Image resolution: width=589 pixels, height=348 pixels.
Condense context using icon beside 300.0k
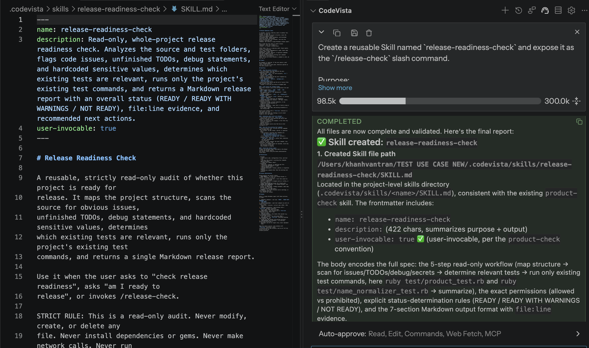pos(576,101)
